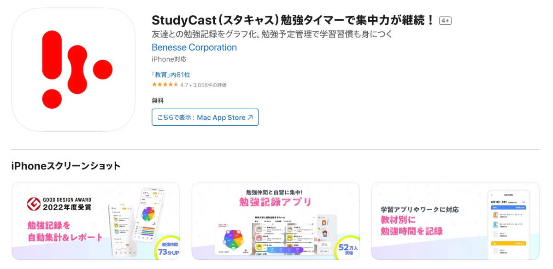Toggle the second control in the purple room toolbar
Image resolution: width=553 pixels, height=269 pixels.
280,249
